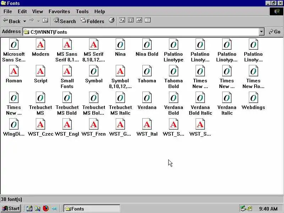Image resolution: width=284 pixels, height=213 pixels.
Task: Expand the Forward history dropdown arrow
Action: point(38,21)
